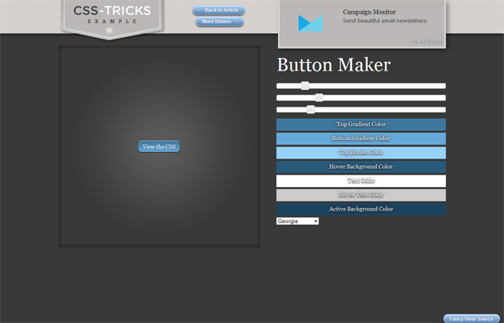
Task: Click the via Ad Packs link
Action: click(x=426, y=42)
